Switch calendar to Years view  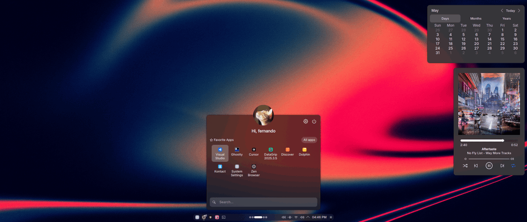coord(507,18)
